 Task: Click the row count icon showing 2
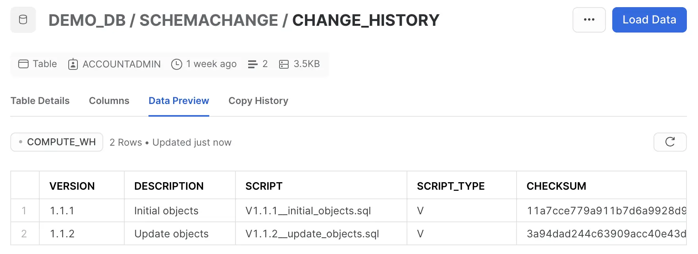(x=253, y=64)
